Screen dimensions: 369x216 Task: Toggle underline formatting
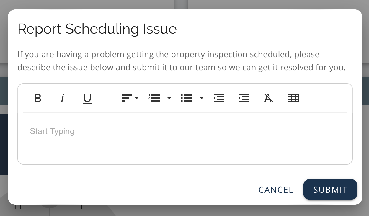[87, 98]
